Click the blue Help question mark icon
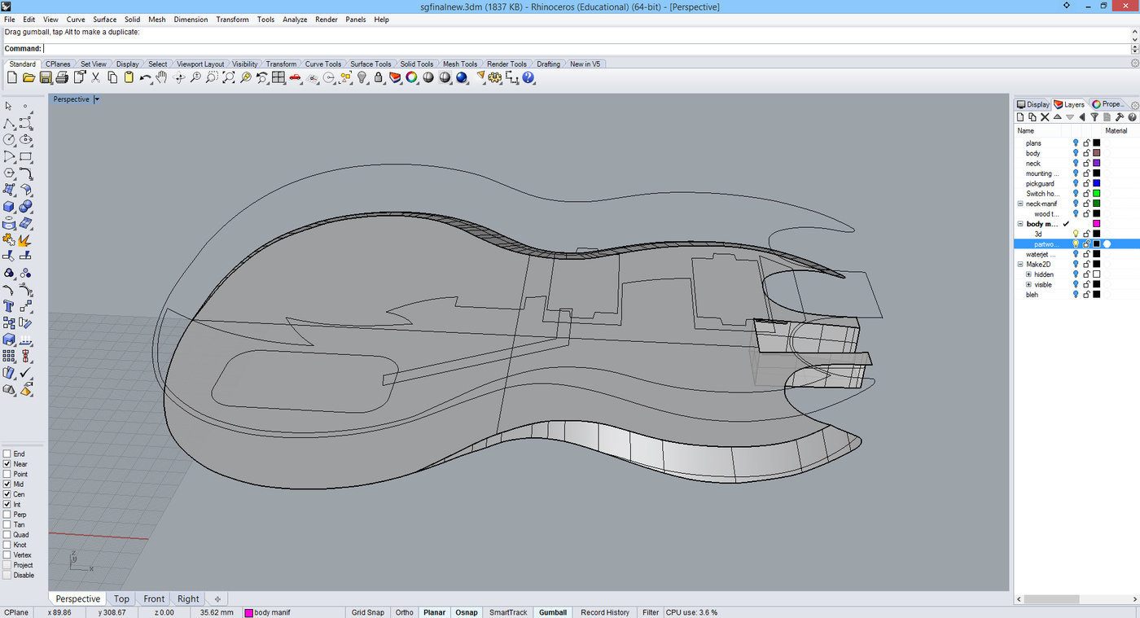The height and width of the screenshot is (618, 1140). pyautogui.click(x=528, y=77)
